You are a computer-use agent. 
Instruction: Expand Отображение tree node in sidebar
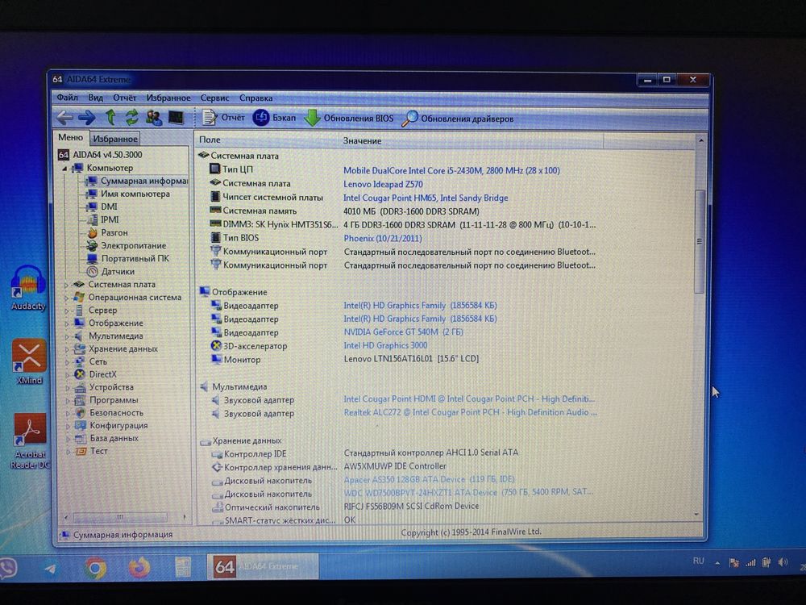point(66,323)
